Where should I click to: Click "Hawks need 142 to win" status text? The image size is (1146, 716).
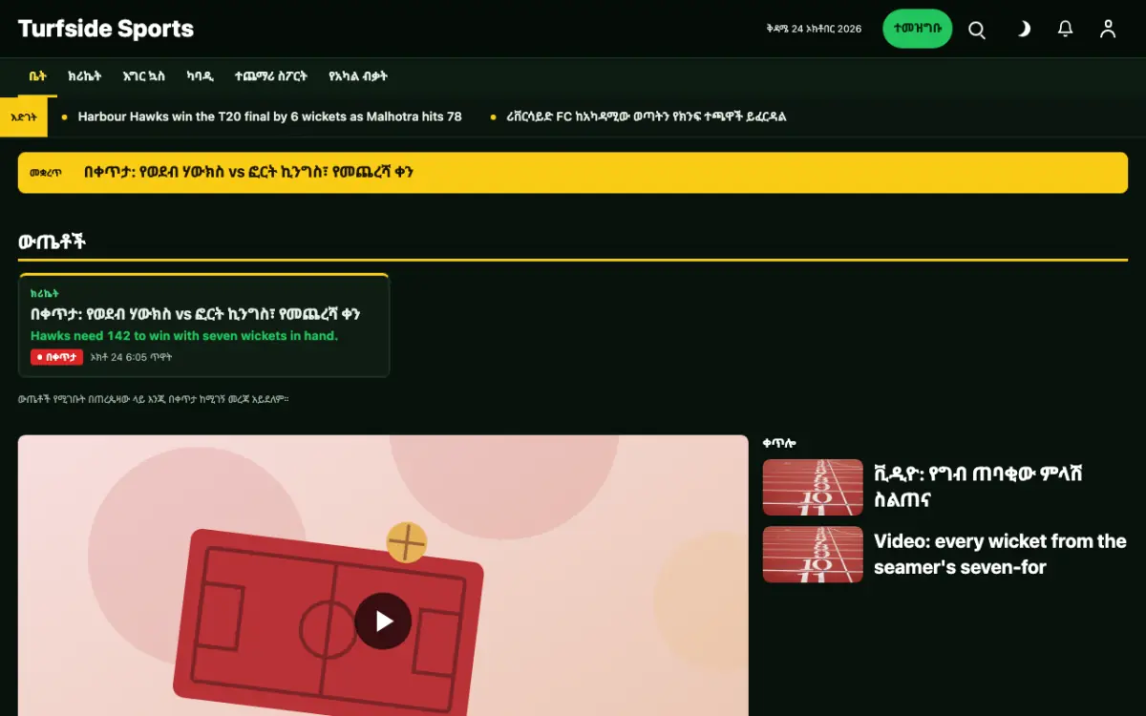pyautogui.click(x=184, y=336)
